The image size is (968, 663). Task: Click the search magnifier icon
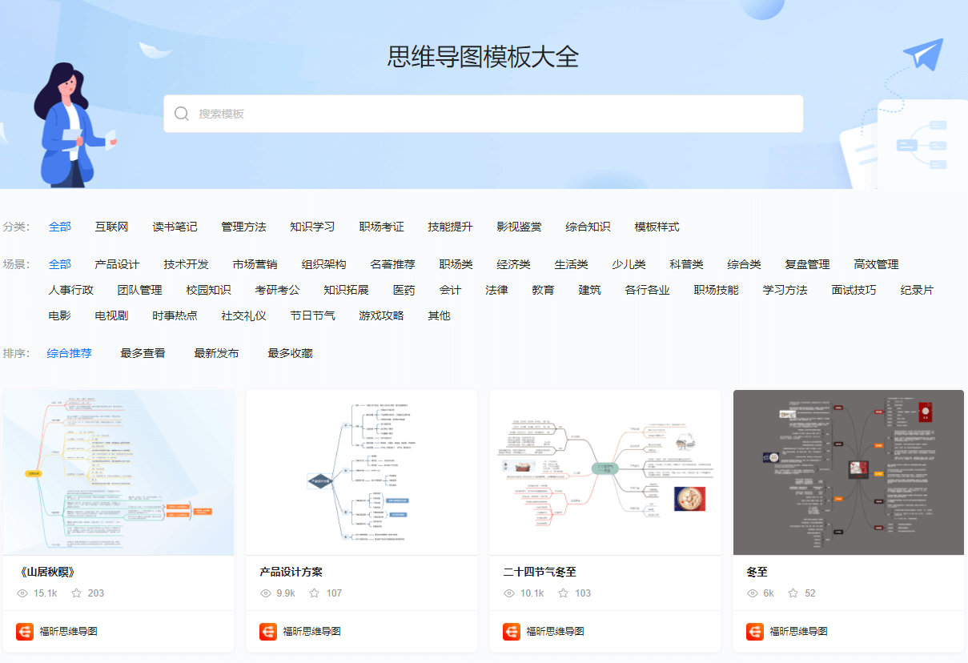click(182, 114)
